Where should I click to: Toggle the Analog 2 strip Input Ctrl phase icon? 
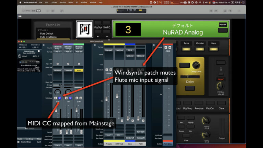point(68,64)
